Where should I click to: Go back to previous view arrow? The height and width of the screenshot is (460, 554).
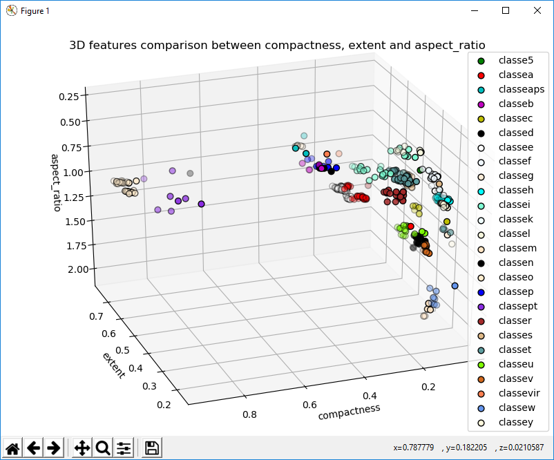point(33,448)
